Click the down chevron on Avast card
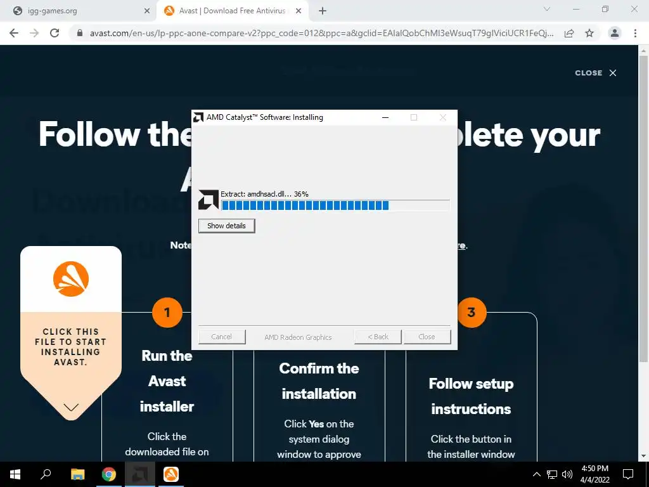Screen dimensions: 649x487 [x=71, y=408]
